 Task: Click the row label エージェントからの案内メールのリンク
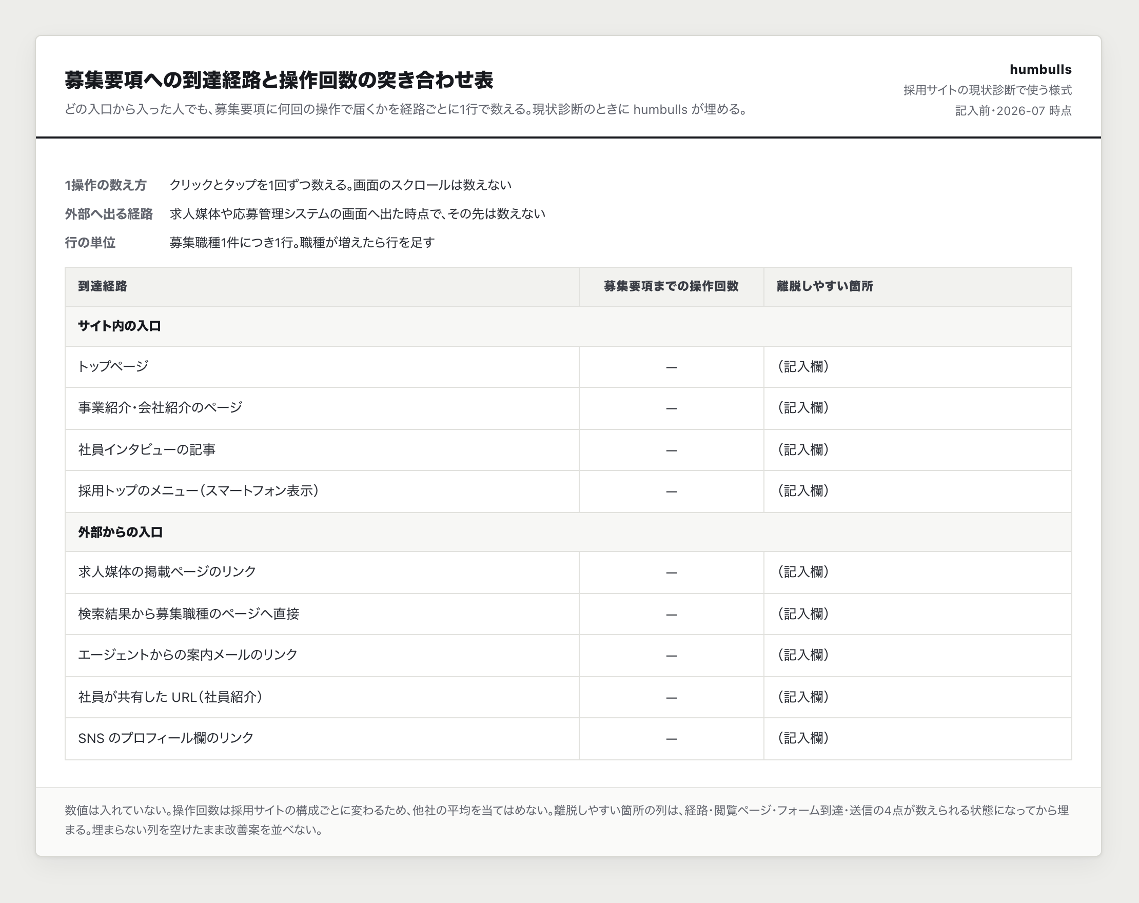pyautogui.click(x=188, y=655)
